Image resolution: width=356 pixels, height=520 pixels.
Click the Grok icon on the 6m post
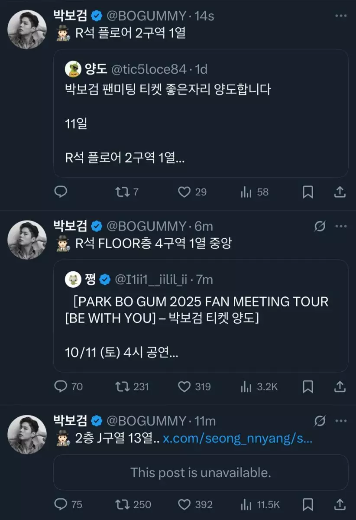(x=320, y=226)
